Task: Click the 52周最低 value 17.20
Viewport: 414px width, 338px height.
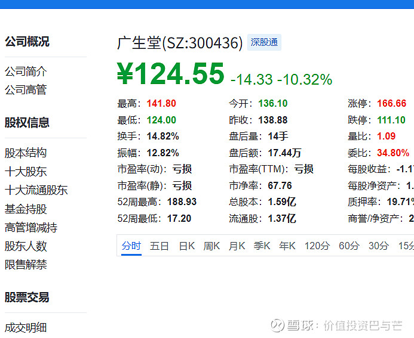Action: (x=179, y=219)
